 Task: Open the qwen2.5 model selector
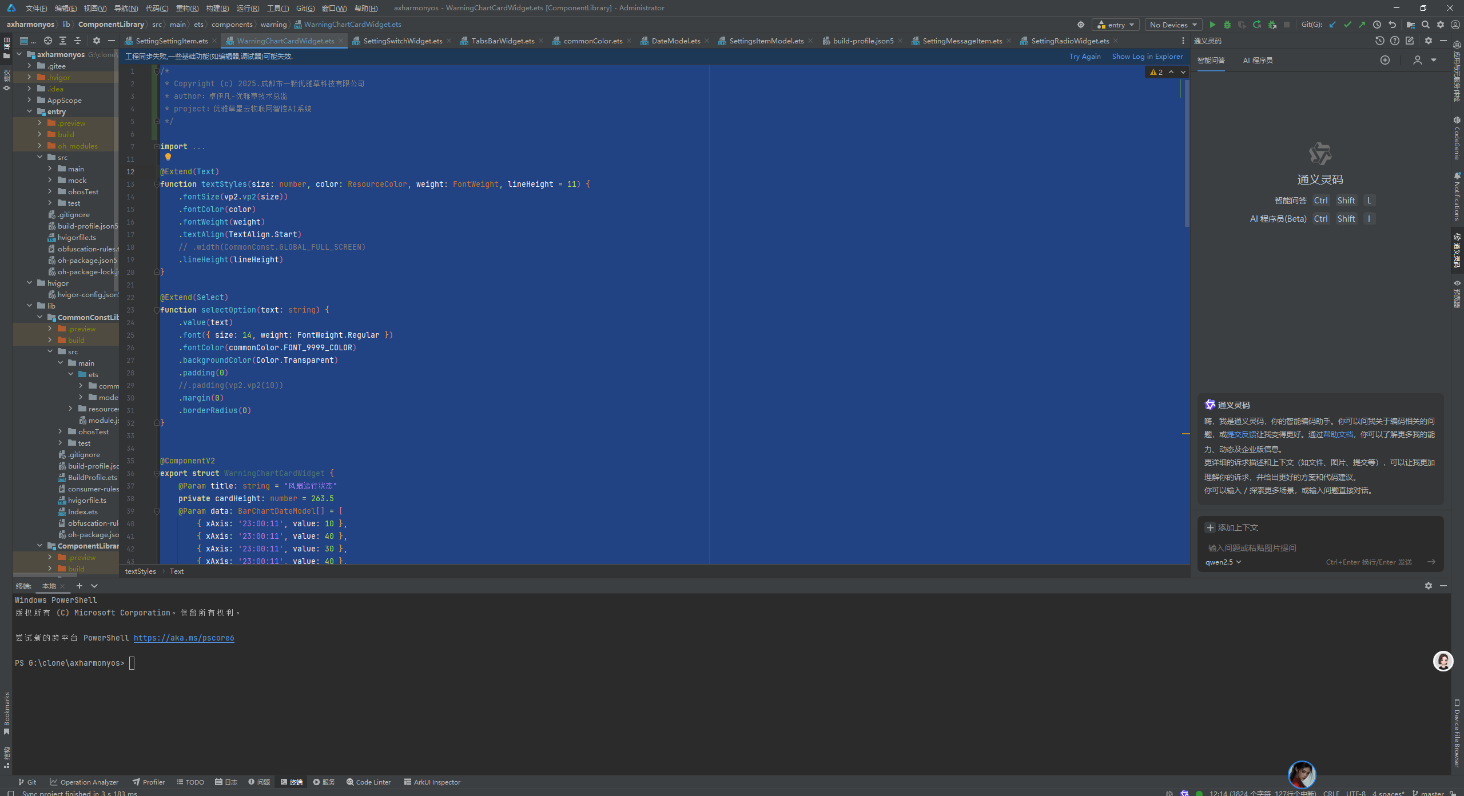point(1223,562)
